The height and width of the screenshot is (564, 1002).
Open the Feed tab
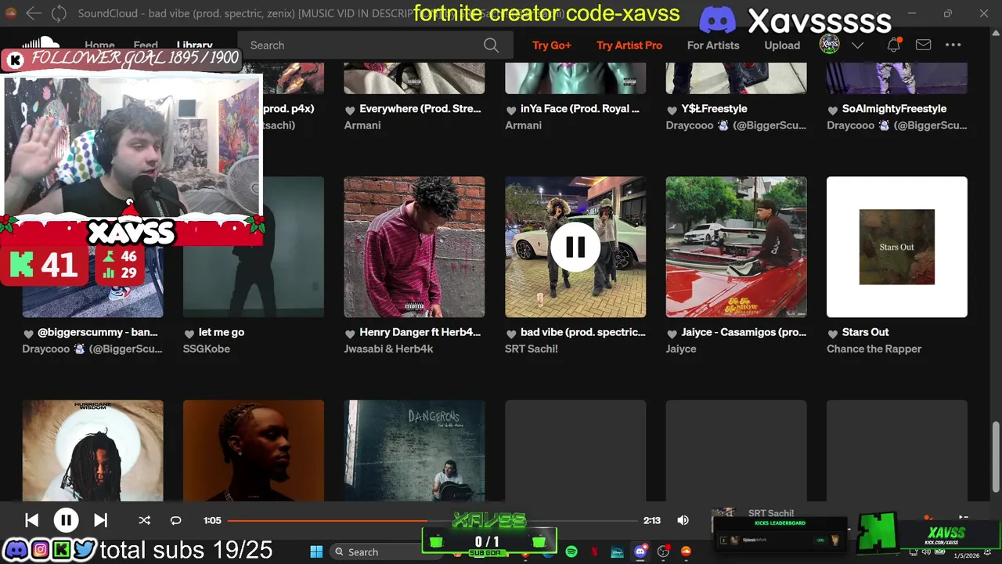(x=146, y=45)
